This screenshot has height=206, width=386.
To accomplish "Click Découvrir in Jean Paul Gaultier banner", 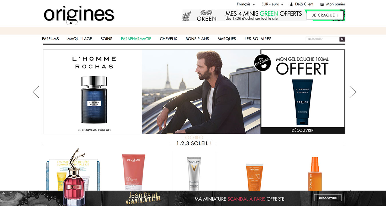I will [x=328, y=198].
